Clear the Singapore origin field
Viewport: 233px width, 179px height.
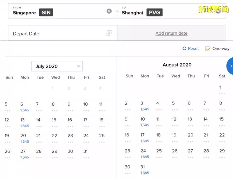[x=109, y=11]
